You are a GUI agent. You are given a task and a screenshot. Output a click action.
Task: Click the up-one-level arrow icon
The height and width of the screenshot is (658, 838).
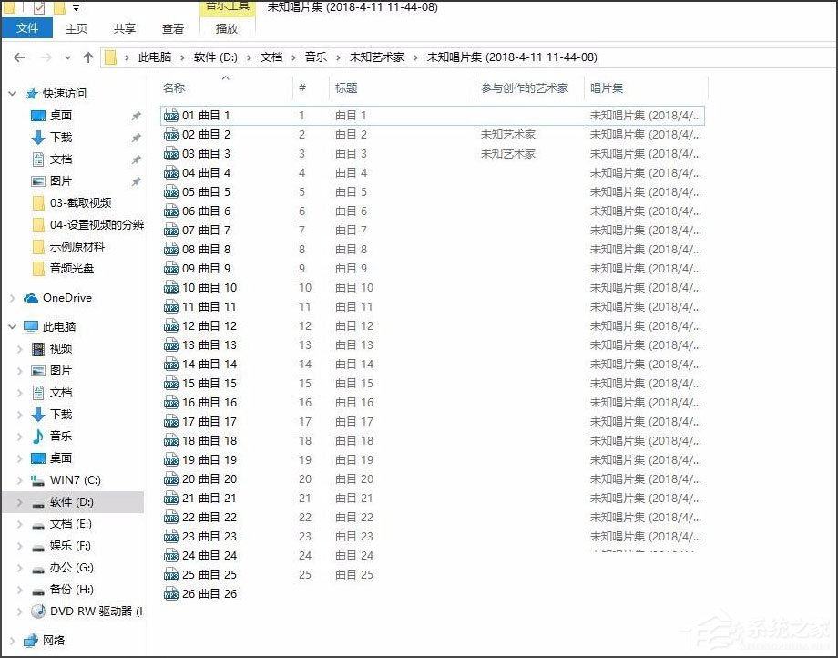tap(87, 57)
